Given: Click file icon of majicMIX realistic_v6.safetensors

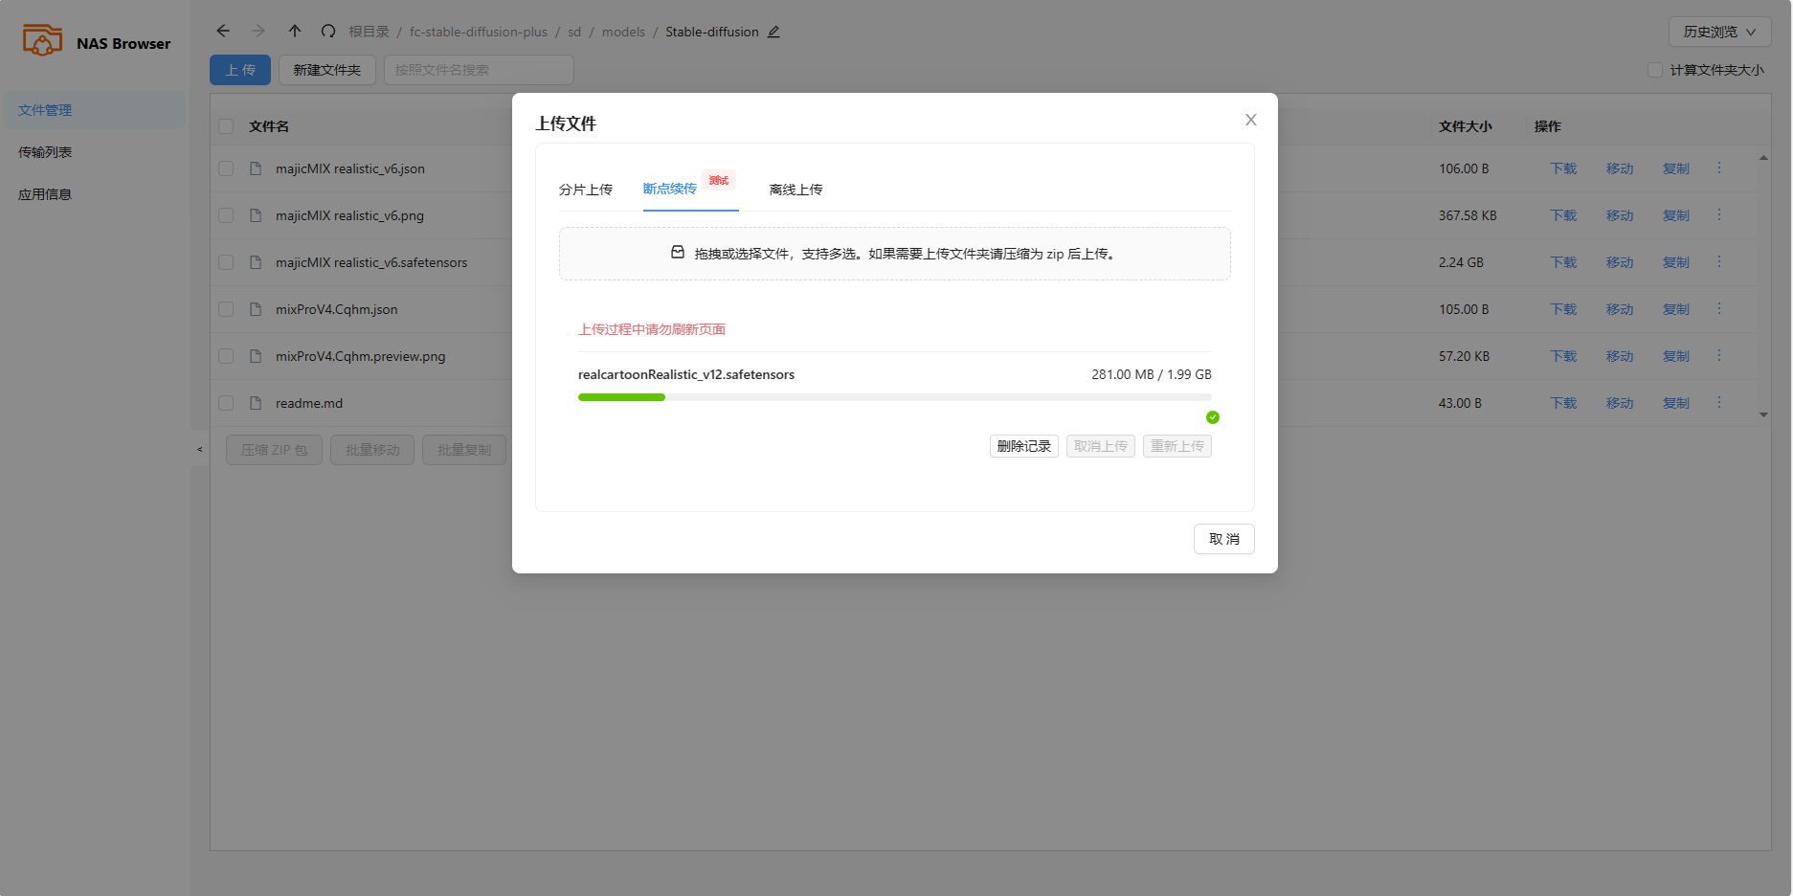Looking at the screenshot, I should (x=256, y=262).
